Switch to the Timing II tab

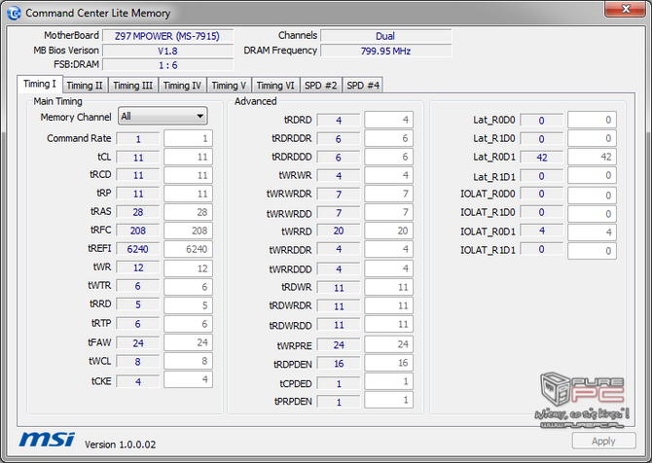[85, 86]
